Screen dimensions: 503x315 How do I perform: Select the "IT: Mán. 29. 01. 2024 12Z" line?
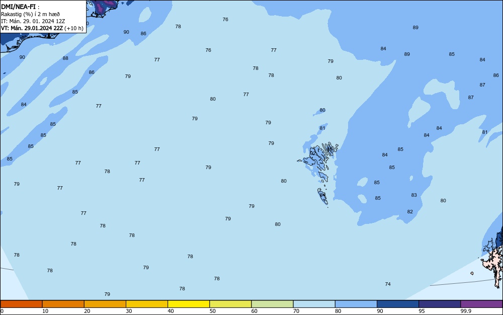click(33, 21)
